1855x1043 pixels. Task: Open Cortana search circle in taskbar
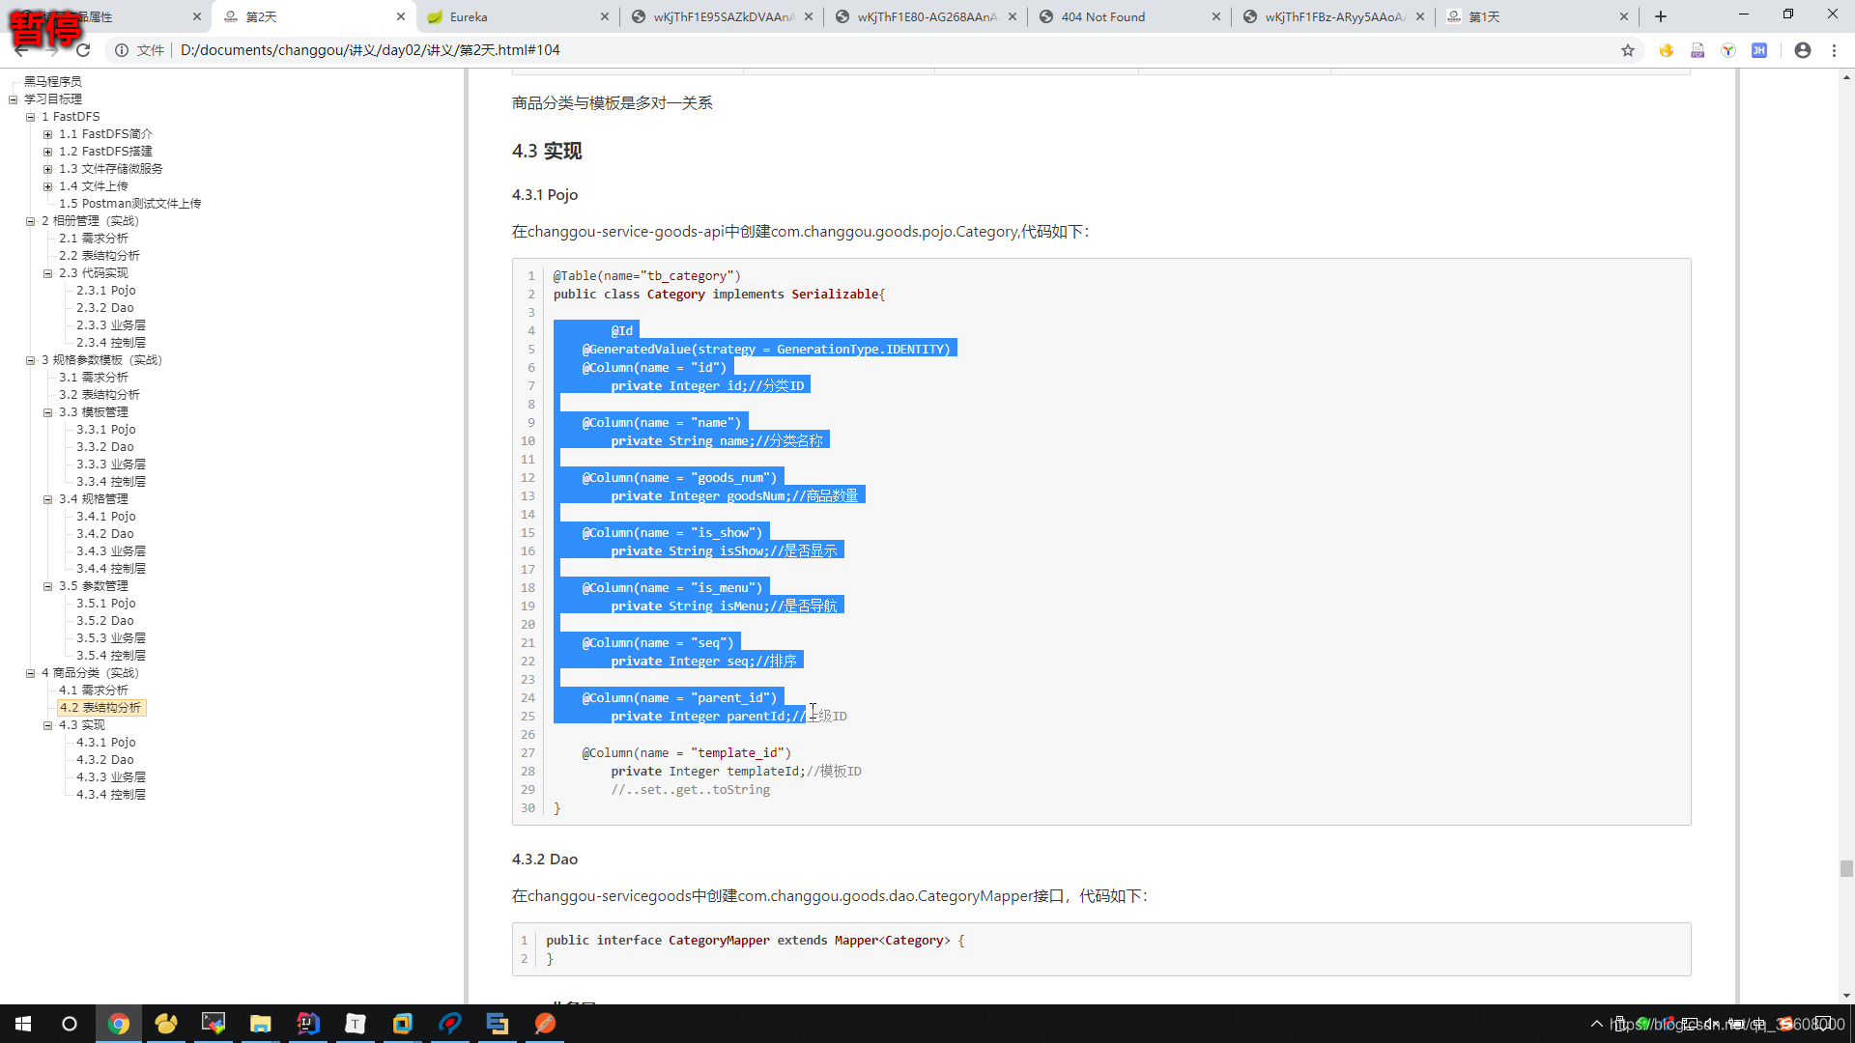click(70, 1024)
